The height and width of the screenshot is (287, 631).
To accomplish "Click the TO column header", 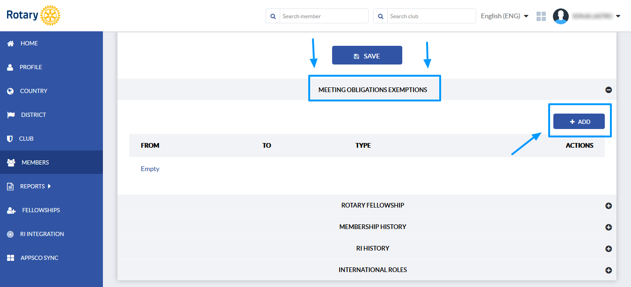I will click(x=267, y=145).
